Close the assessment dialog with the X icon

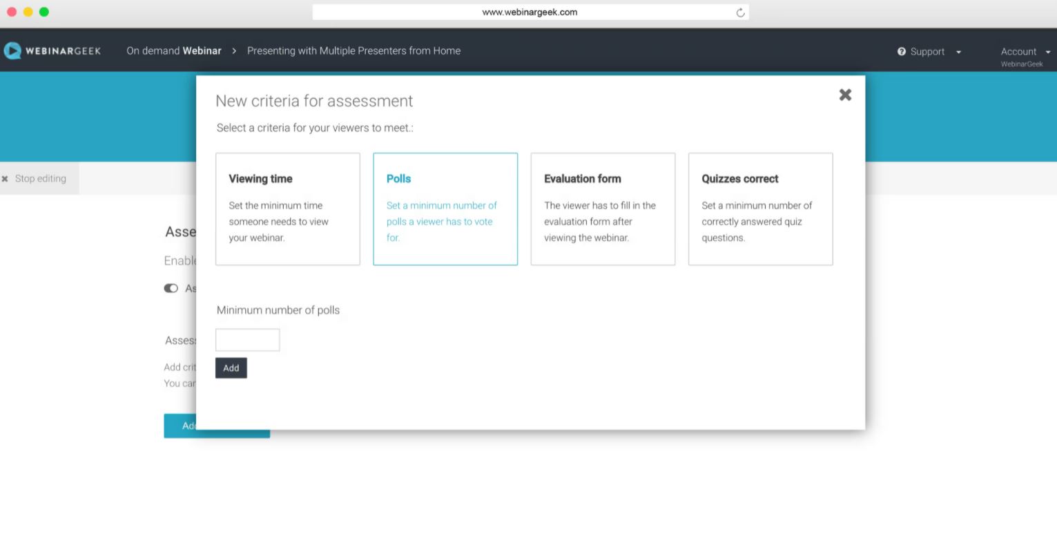844,95
